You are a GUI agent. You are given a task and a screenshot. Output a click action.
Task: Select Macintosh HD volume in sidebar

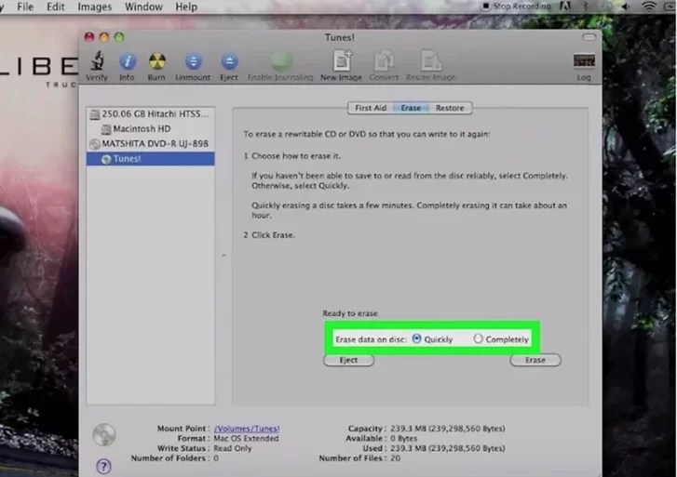(x=150, y=128)
